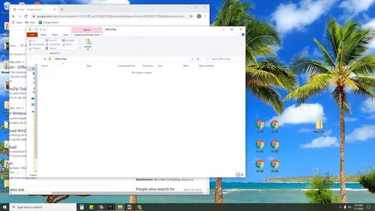Sort by the Type column header
Screen dimensions: 375x211
[89, 66]
